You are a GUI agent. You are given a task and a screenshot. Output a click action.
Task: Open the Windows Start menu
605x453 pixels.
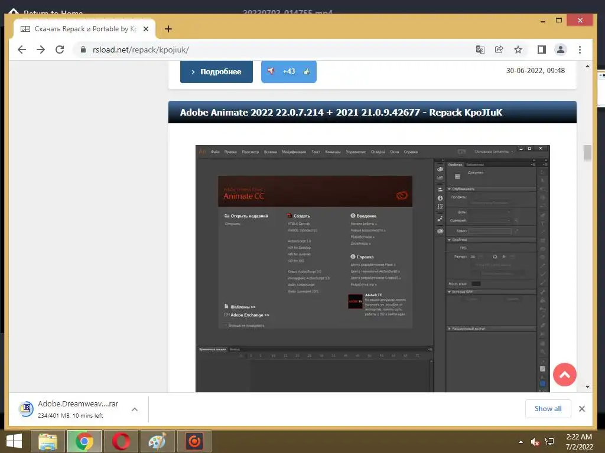14,441
